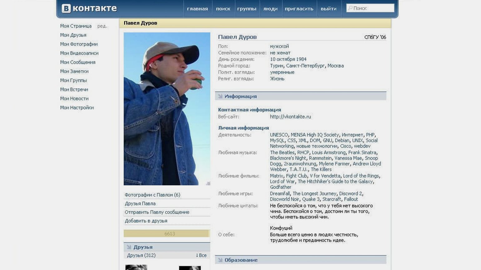Click the Москва link
The width and height of the screenshot is (481, 270).
point(336,66)
